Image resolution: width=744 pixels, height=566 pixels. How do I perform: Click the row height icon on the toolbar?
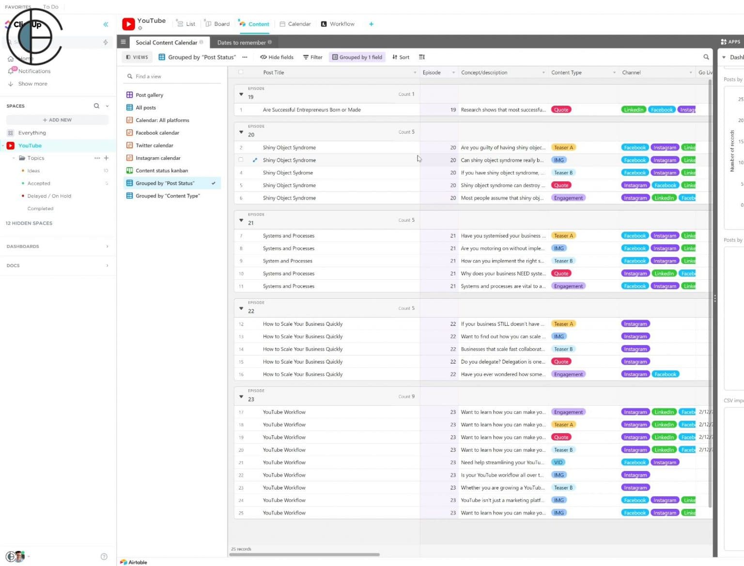421,57
